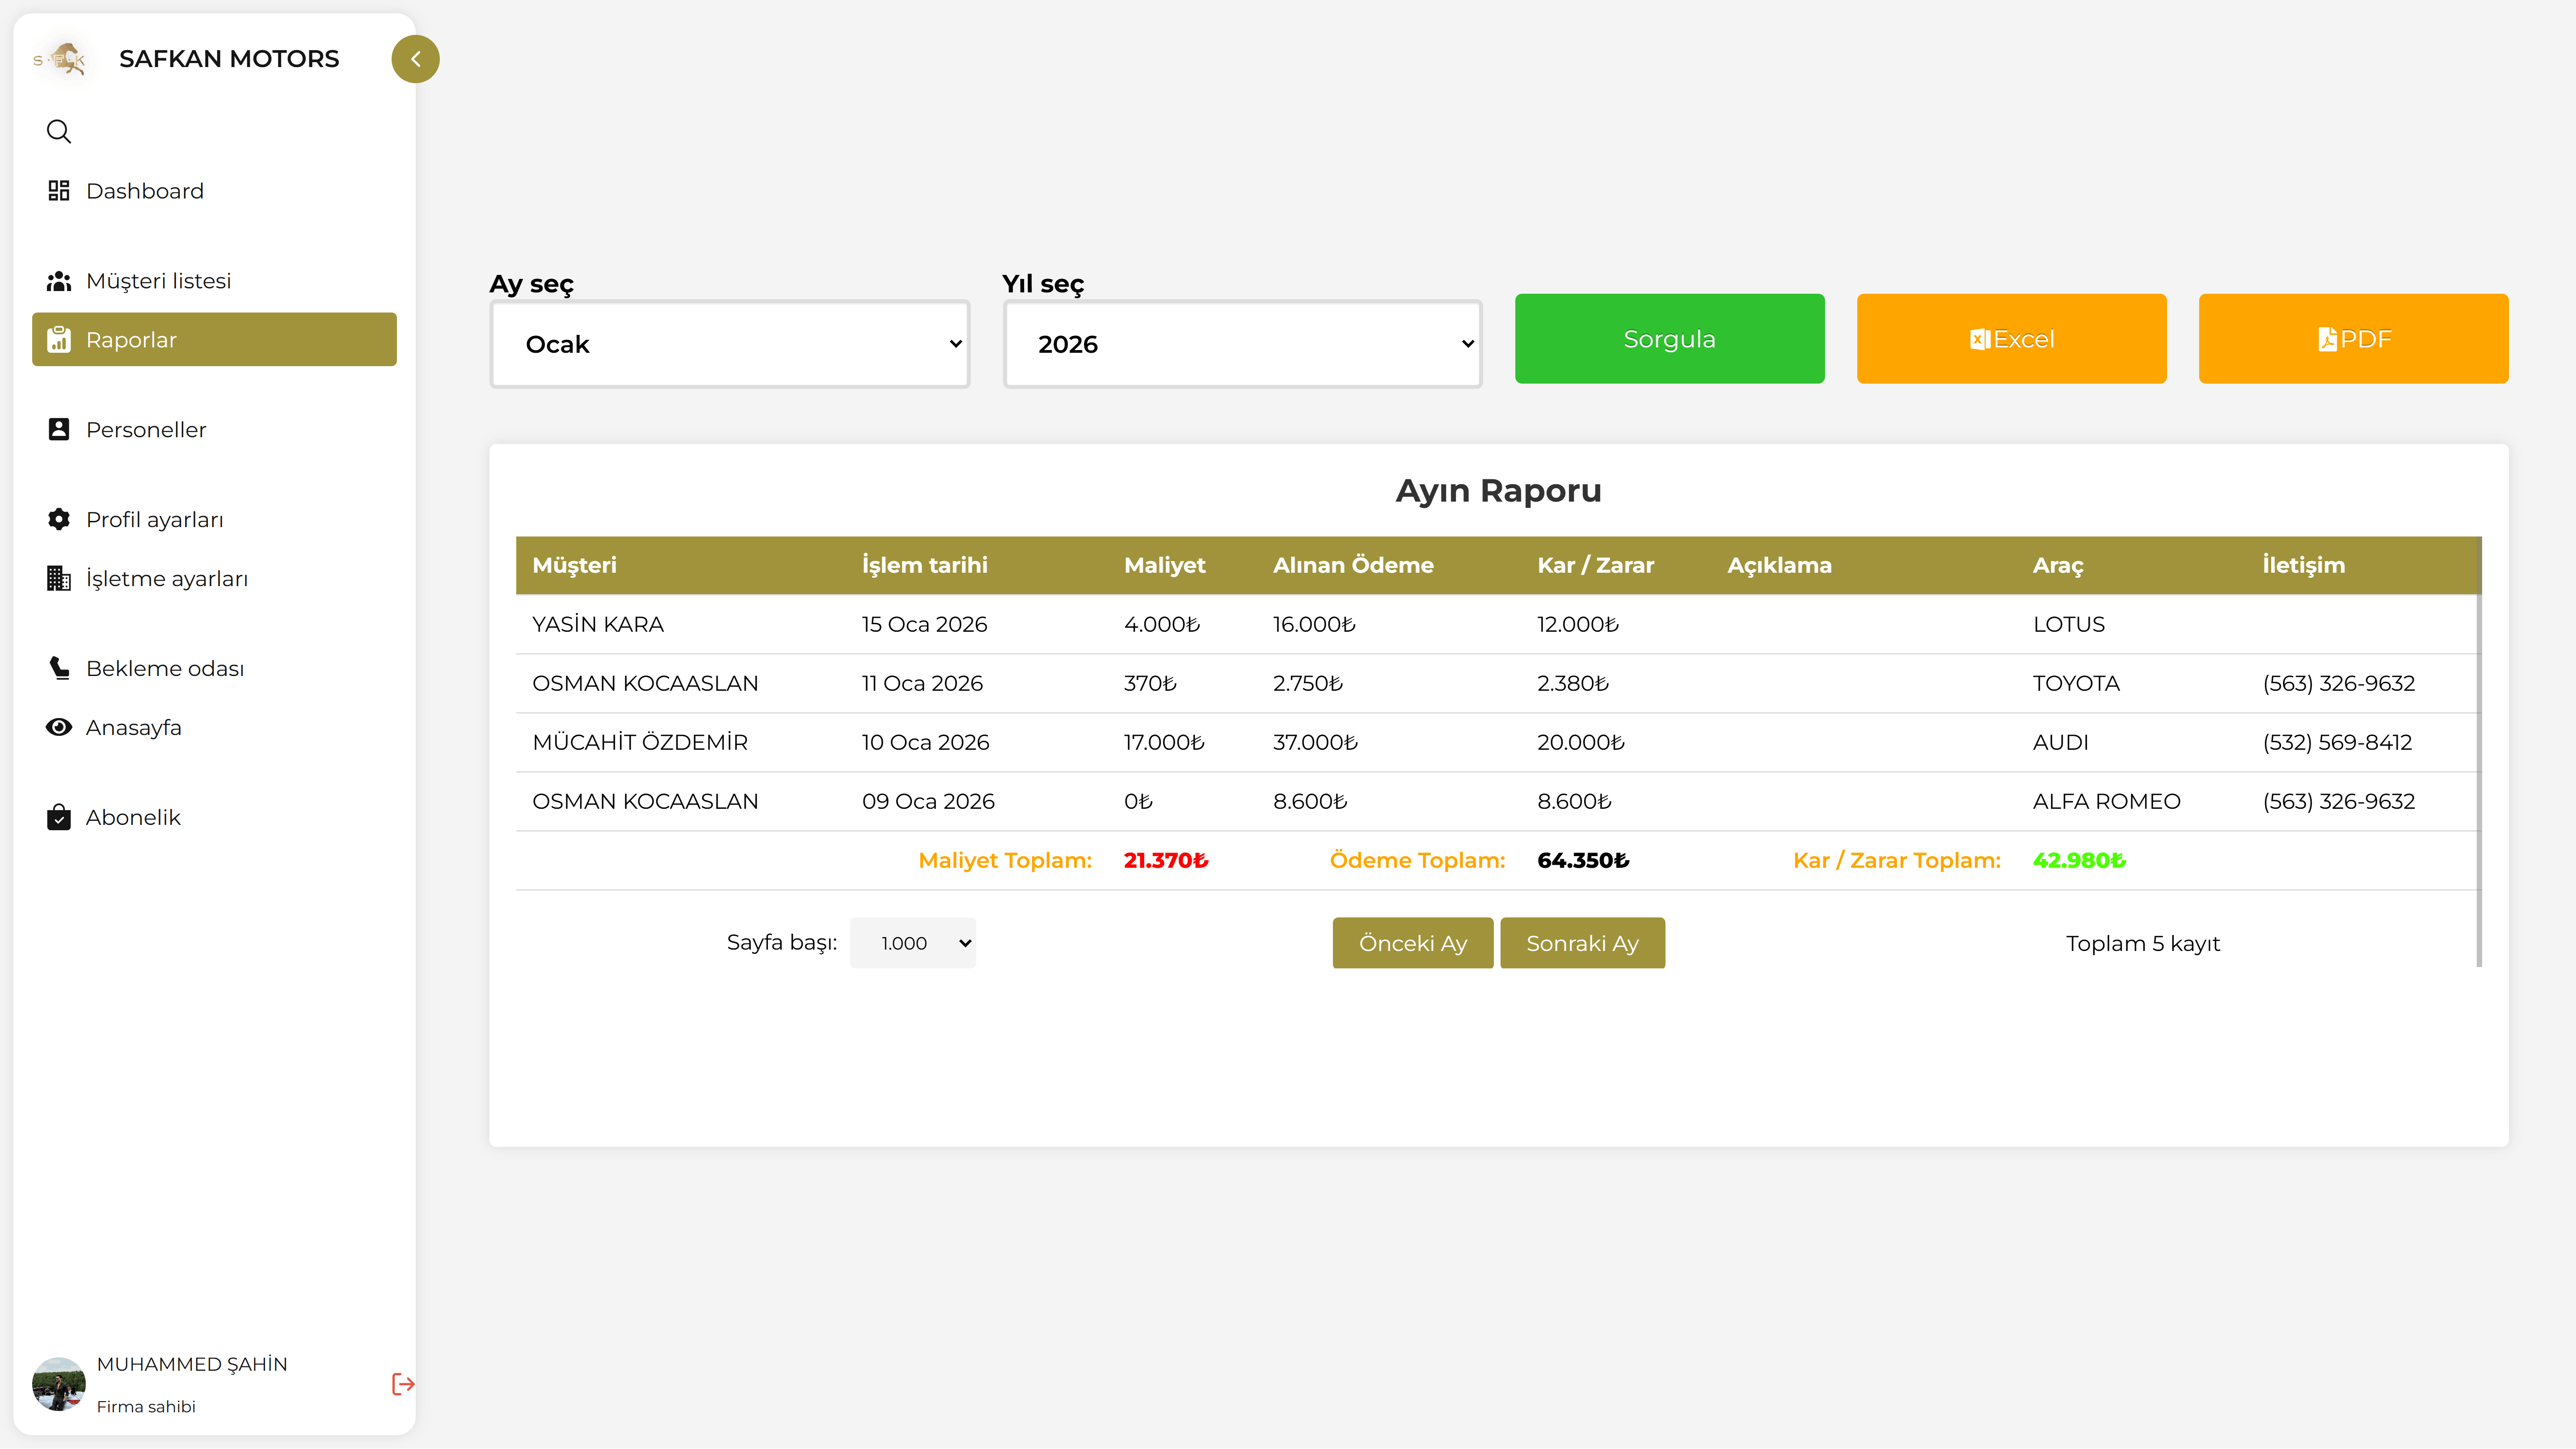Click the search magnifier icon in sidebar
The height and width of the screenshot is (1449, 2576).
(59, 131)
